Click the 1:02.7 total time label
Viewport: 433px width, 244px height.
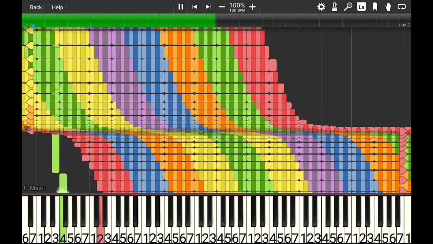click(x=404, y=25)
